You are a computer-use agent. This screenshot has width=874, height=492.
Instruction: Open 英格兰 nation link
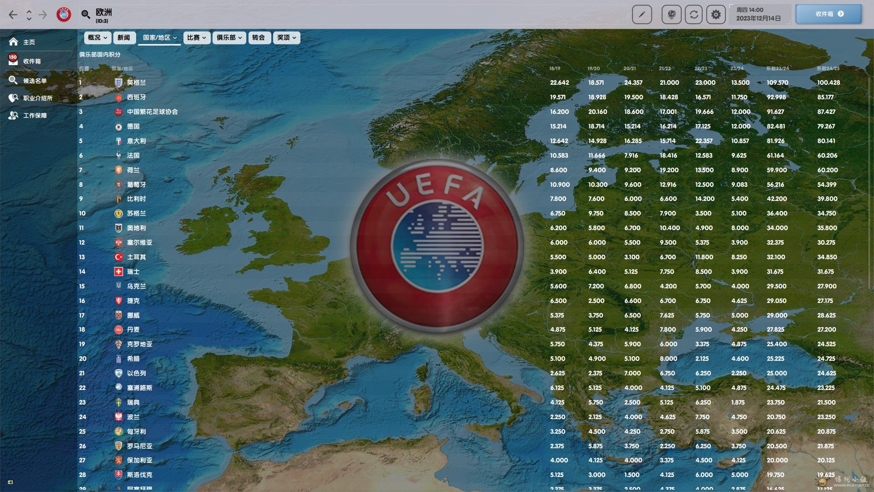click(136, 82)
